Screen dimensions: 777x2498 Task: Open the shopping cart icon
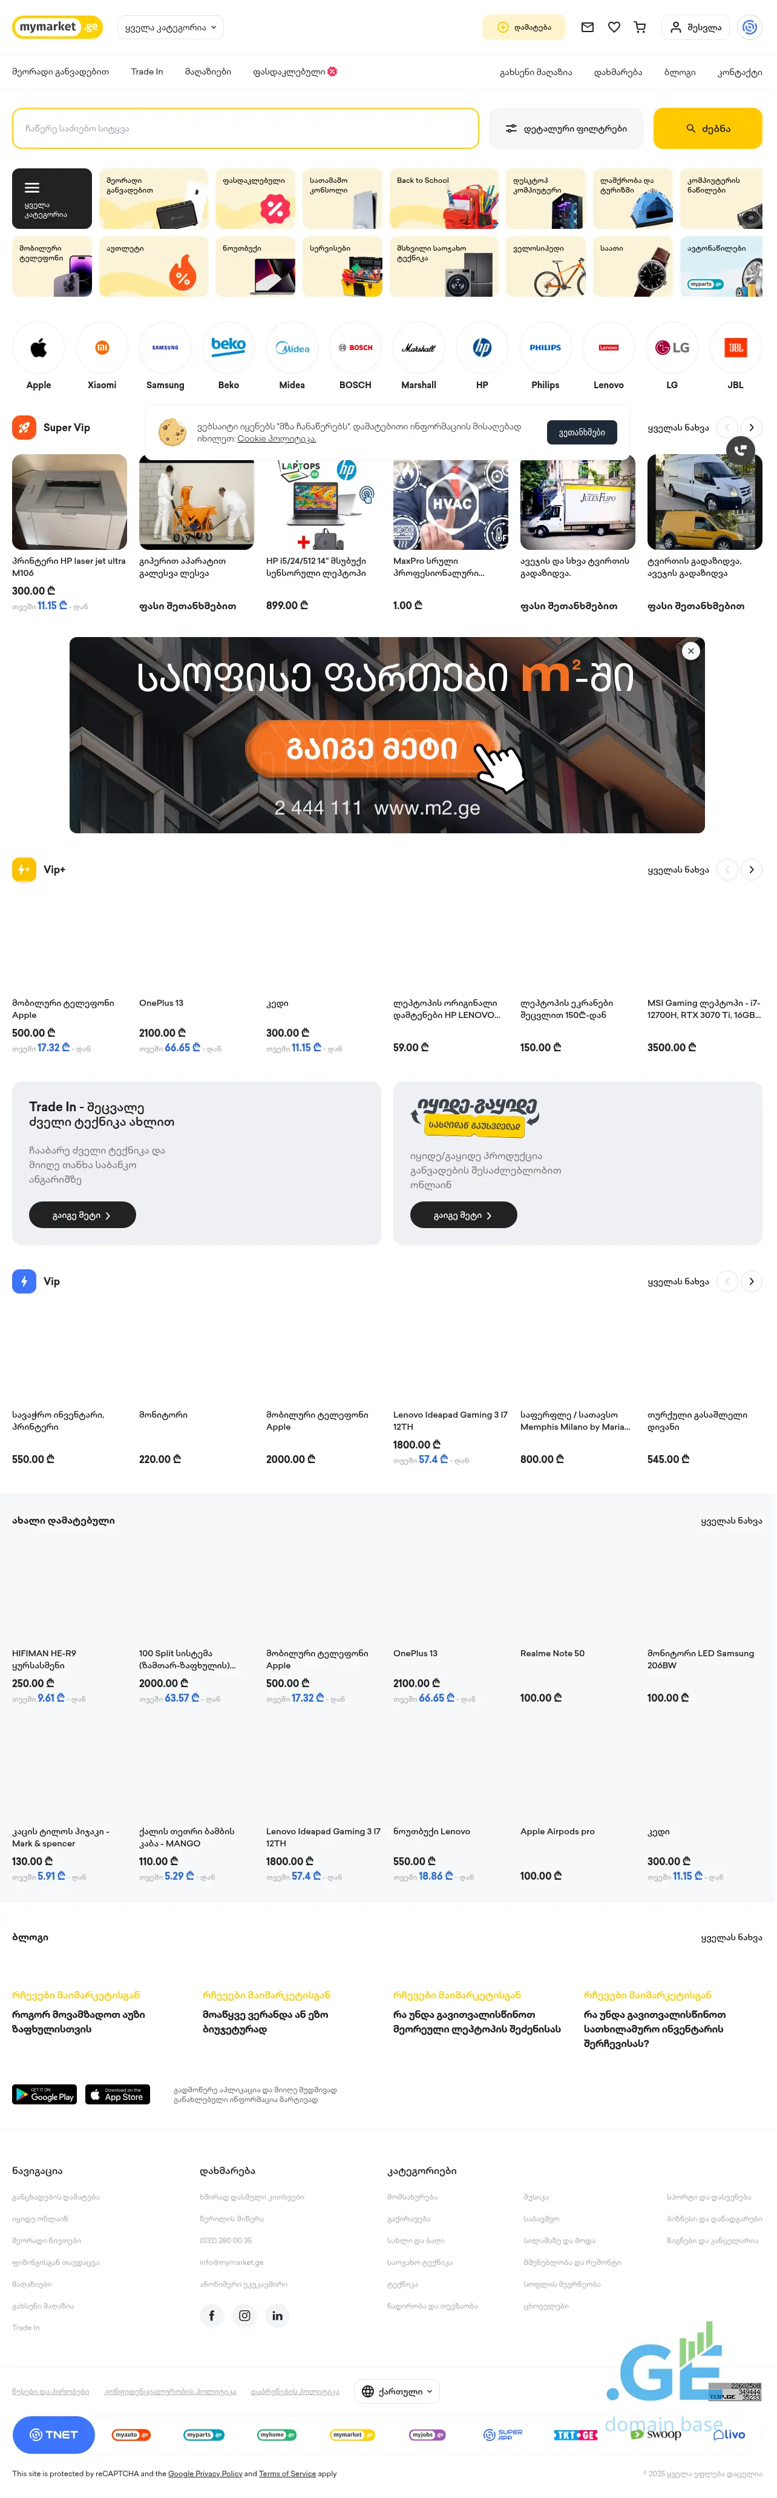tap(640, 27)
